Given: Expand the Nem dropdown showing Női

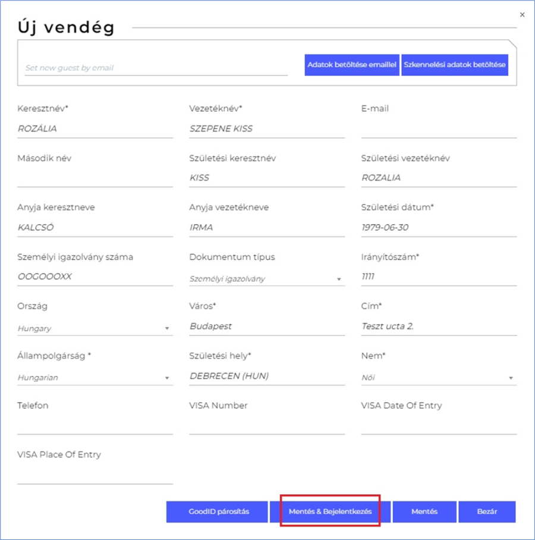Looking at the screenshot, I should [438, 378].
